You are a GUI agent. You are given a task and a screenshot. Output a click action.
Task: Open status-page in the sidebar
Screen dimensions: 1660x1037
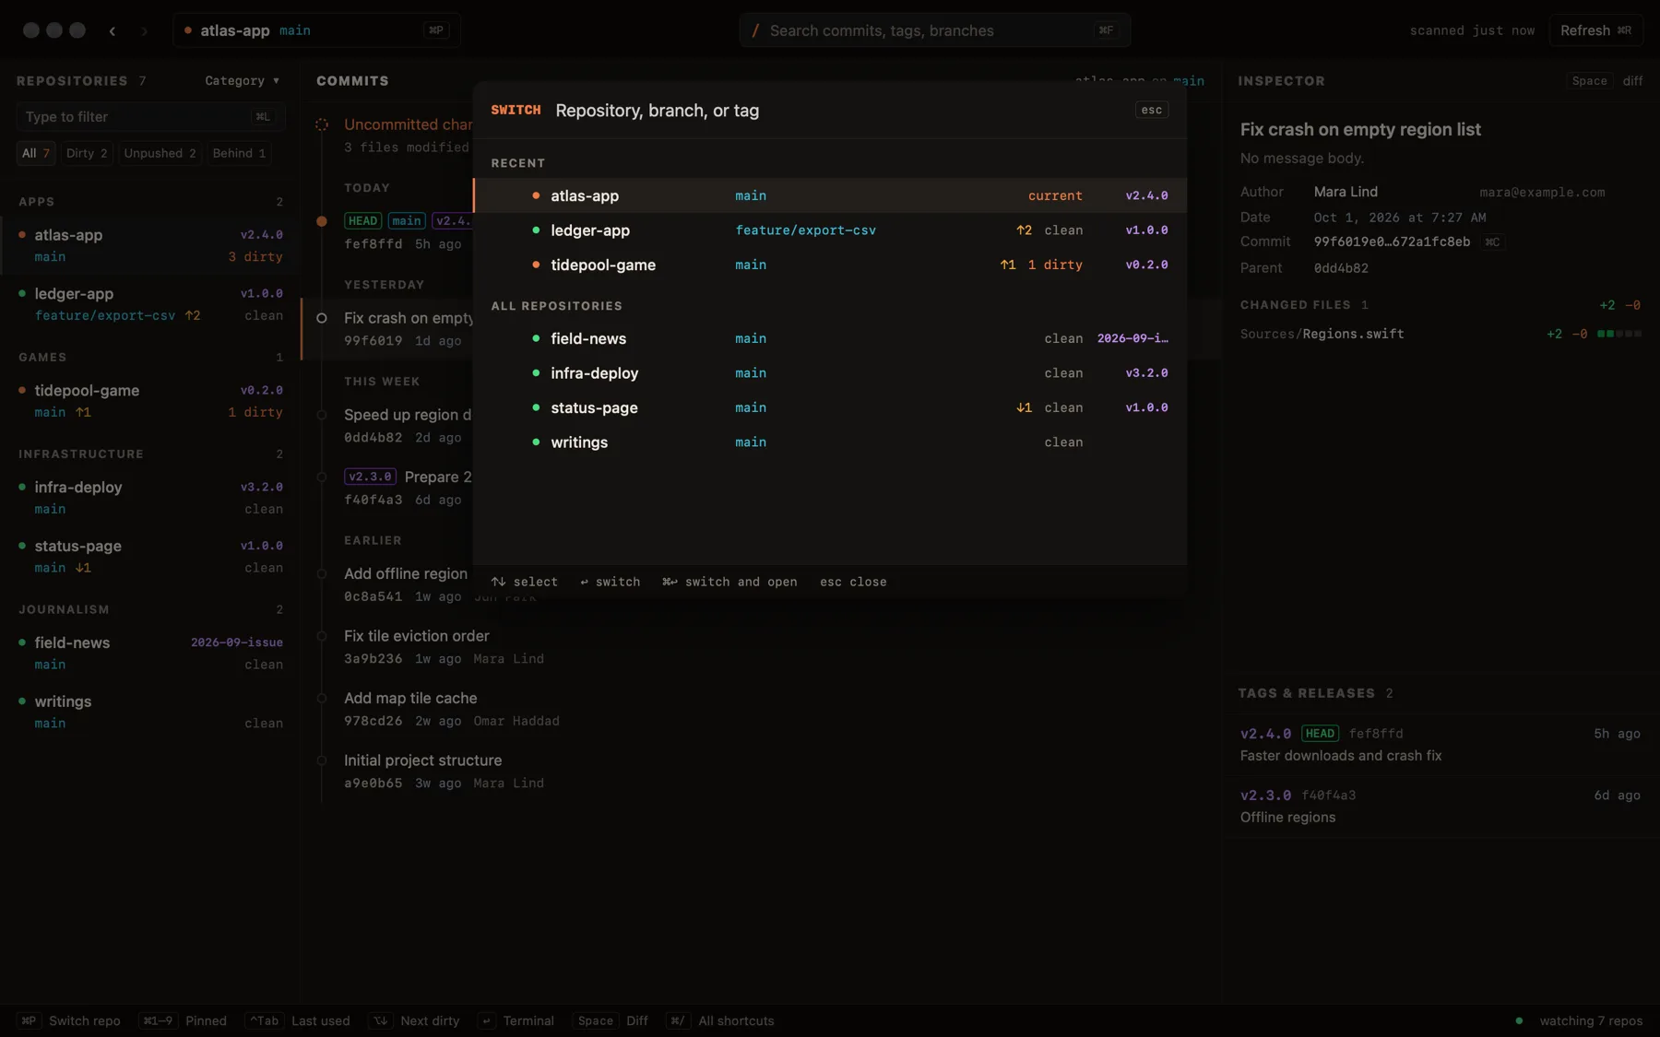150,557
